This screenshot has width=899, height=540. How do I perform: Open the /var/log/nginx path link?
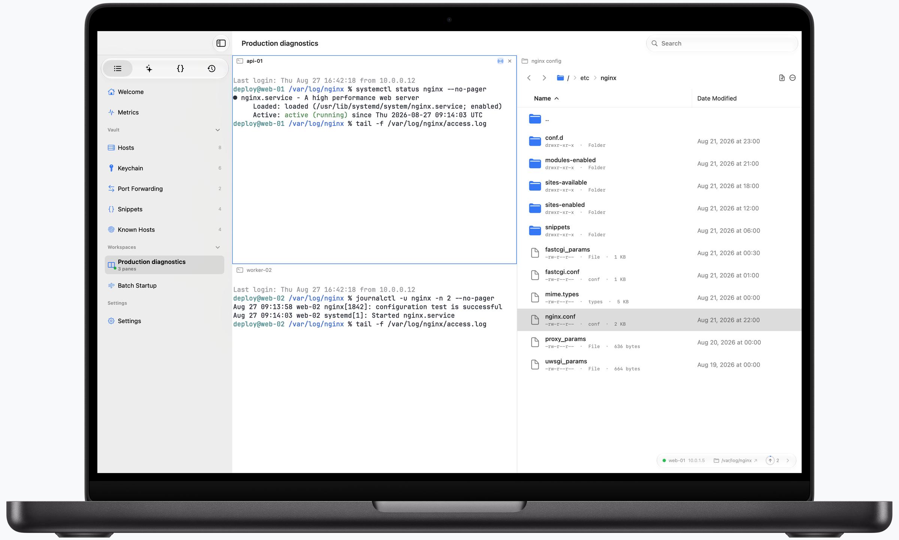coord(735,461)
